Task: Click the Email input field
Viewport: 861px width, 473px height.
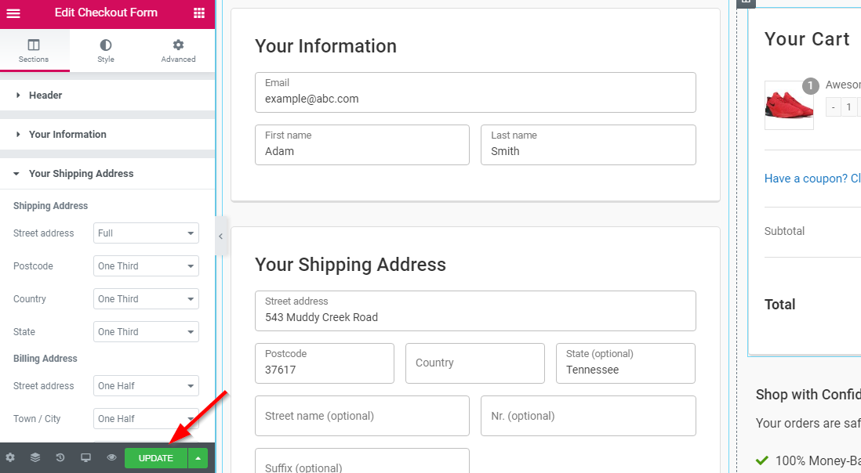Action: coord(475,99)
